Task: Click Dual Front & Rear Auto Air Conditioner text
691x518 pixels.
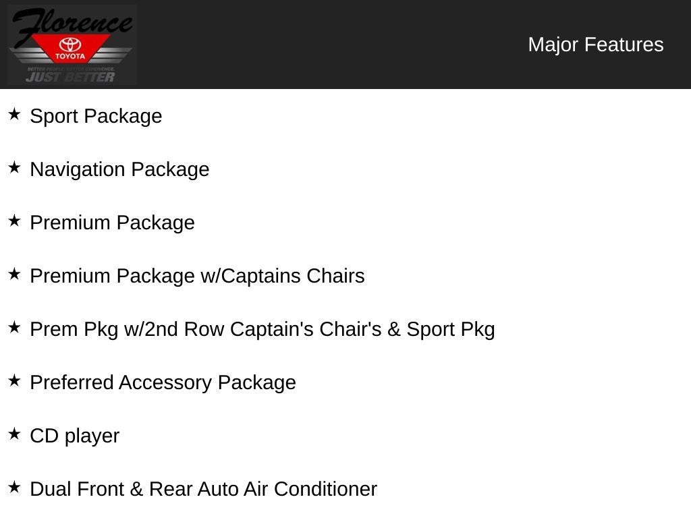Action: coord(203,489)
